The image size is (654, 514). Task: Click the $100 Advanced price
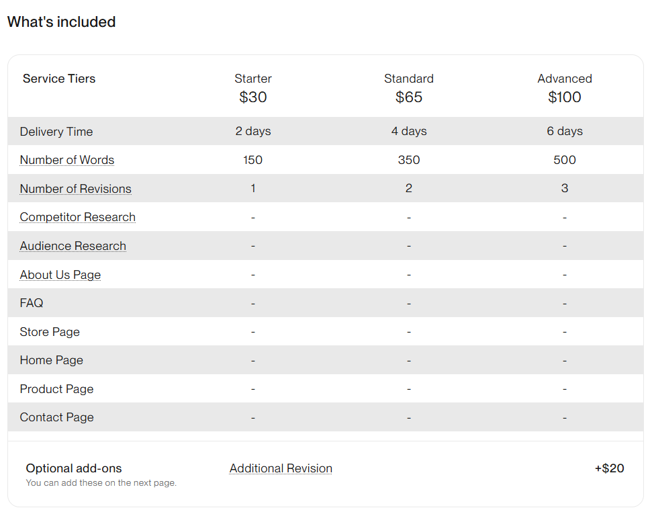pos(565,97)
